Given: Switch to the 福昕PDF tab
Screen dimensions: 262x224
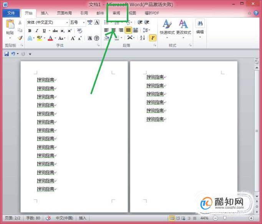Looking at the screenshot, I should click(x=152, y=13).
